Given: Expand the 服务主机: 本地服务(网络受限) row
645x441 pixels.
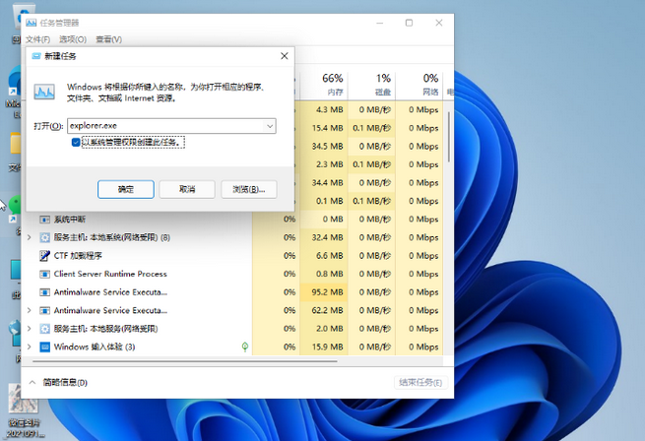Looking at the screenshot, I should tap(30, 328).
